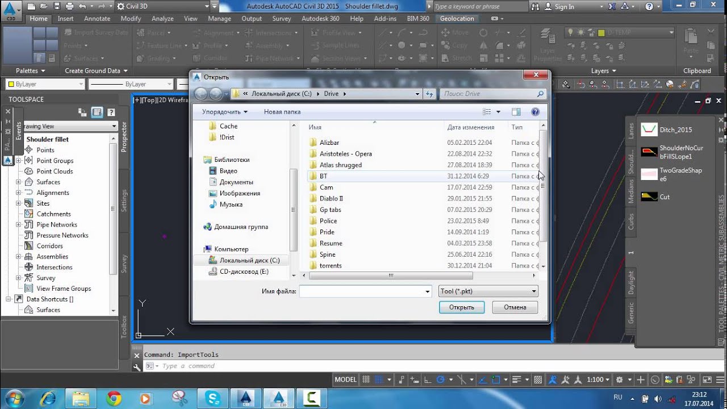Toggle transparency display in status bar
This screenshot has height=409, width=727.
(538, 379)
